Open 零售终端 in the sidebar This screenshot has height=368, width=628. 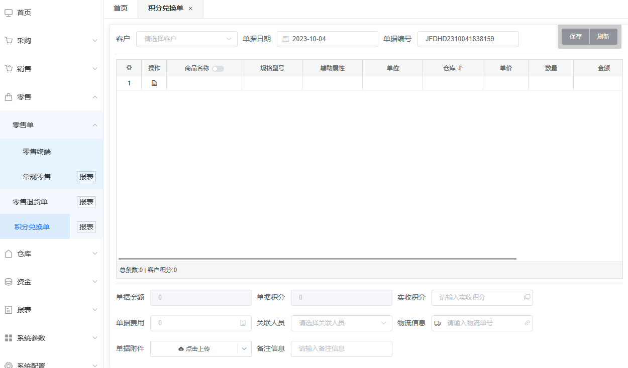[x=37, y=152]
